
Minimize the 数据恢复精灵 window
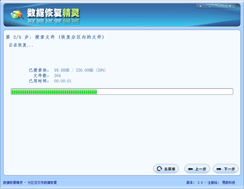pos(210,6)
